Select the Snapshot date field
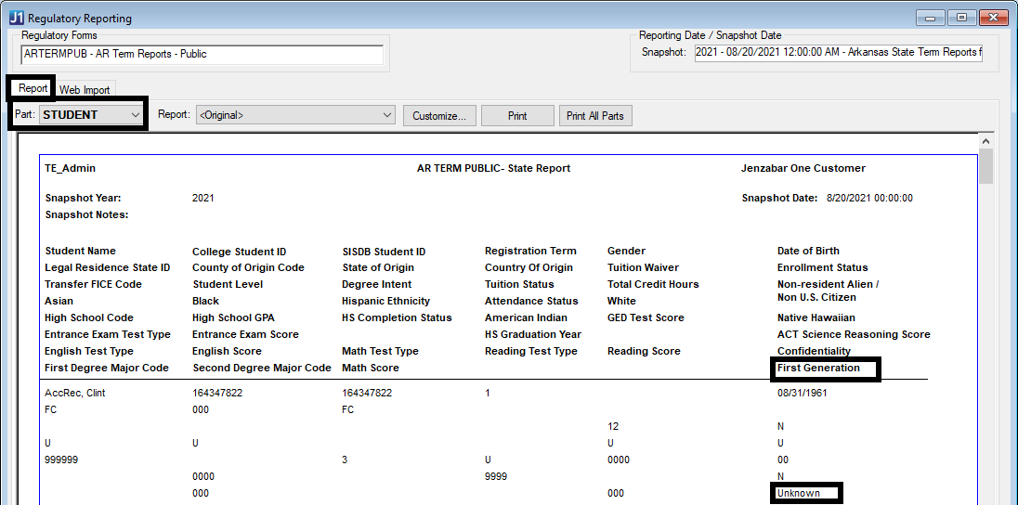Image resolution: width=1018 pixels, height=505 pixels. [x=838, y=52]
